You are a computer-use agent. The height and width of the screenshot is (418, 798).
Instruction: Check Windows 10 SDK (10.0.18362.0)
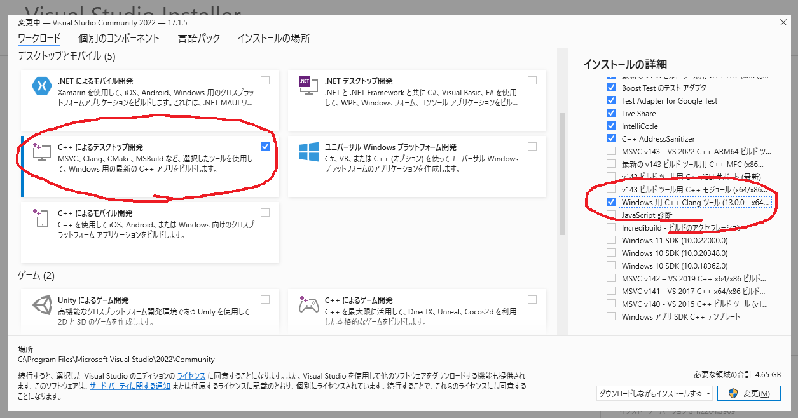(x=611, y=266)
